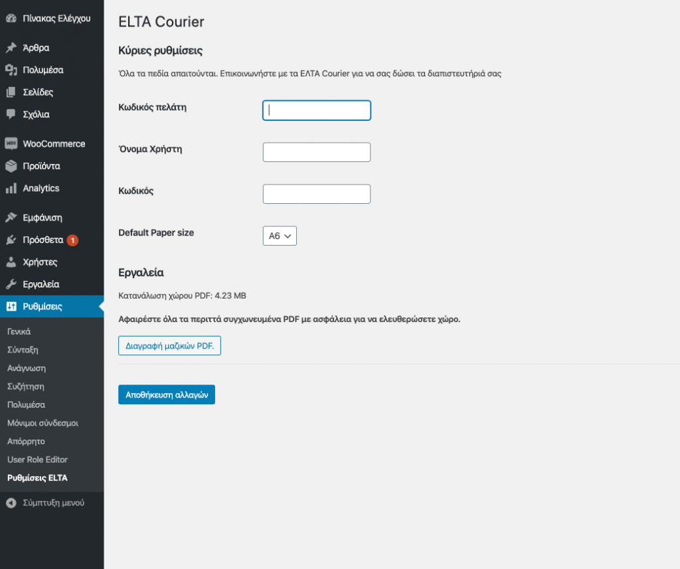Click the Κύριες ρυθμίσεις section heading

[x=161, y=50]
